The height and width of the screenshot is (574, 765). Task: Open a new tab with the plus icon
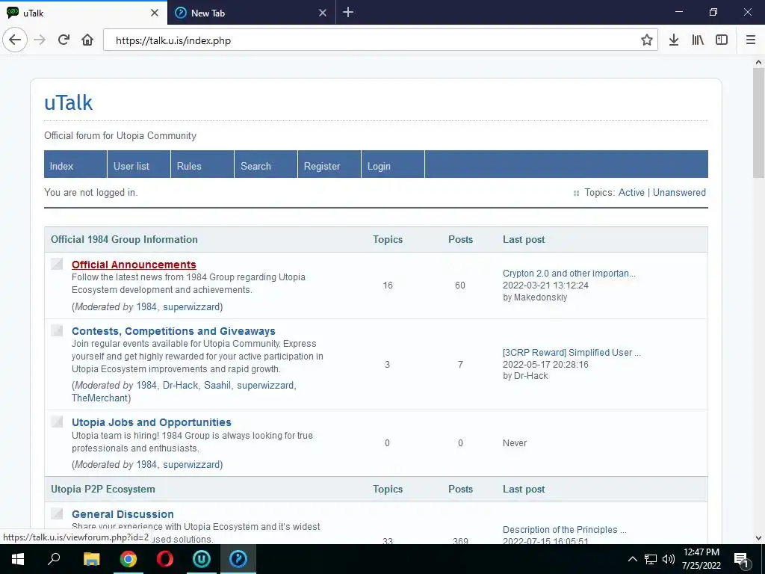click(x=348, y=12)
